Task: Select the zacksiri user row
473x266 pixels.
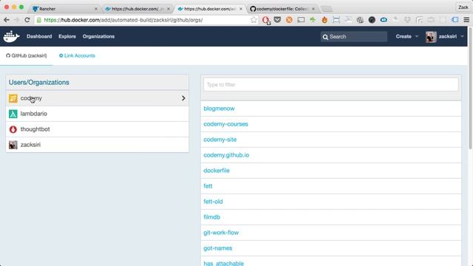Action: coord(97,145)
